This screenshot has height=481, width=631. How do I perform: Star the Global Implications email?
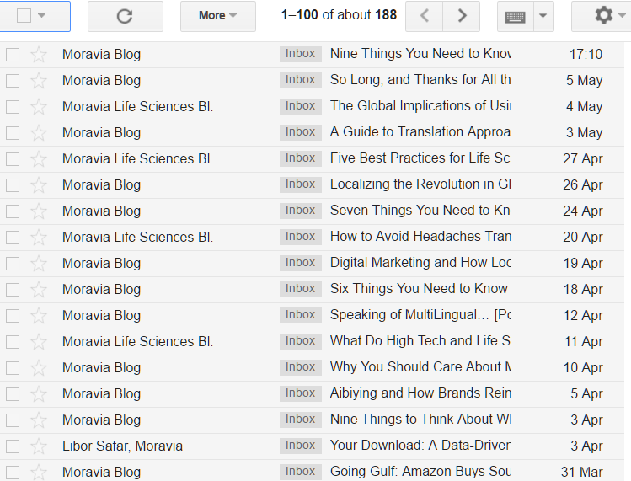click(x=39, y=107)
